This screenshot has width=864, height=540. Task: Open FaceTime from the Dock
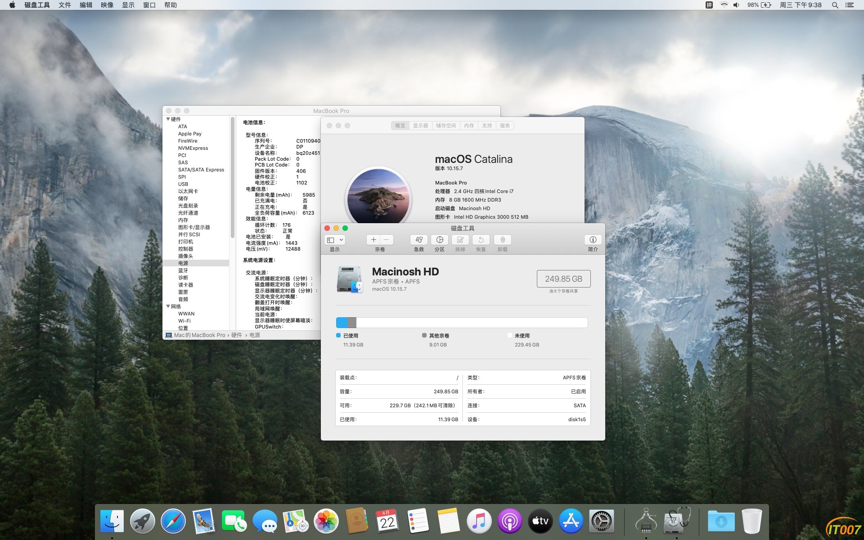(x=234, y=522)
